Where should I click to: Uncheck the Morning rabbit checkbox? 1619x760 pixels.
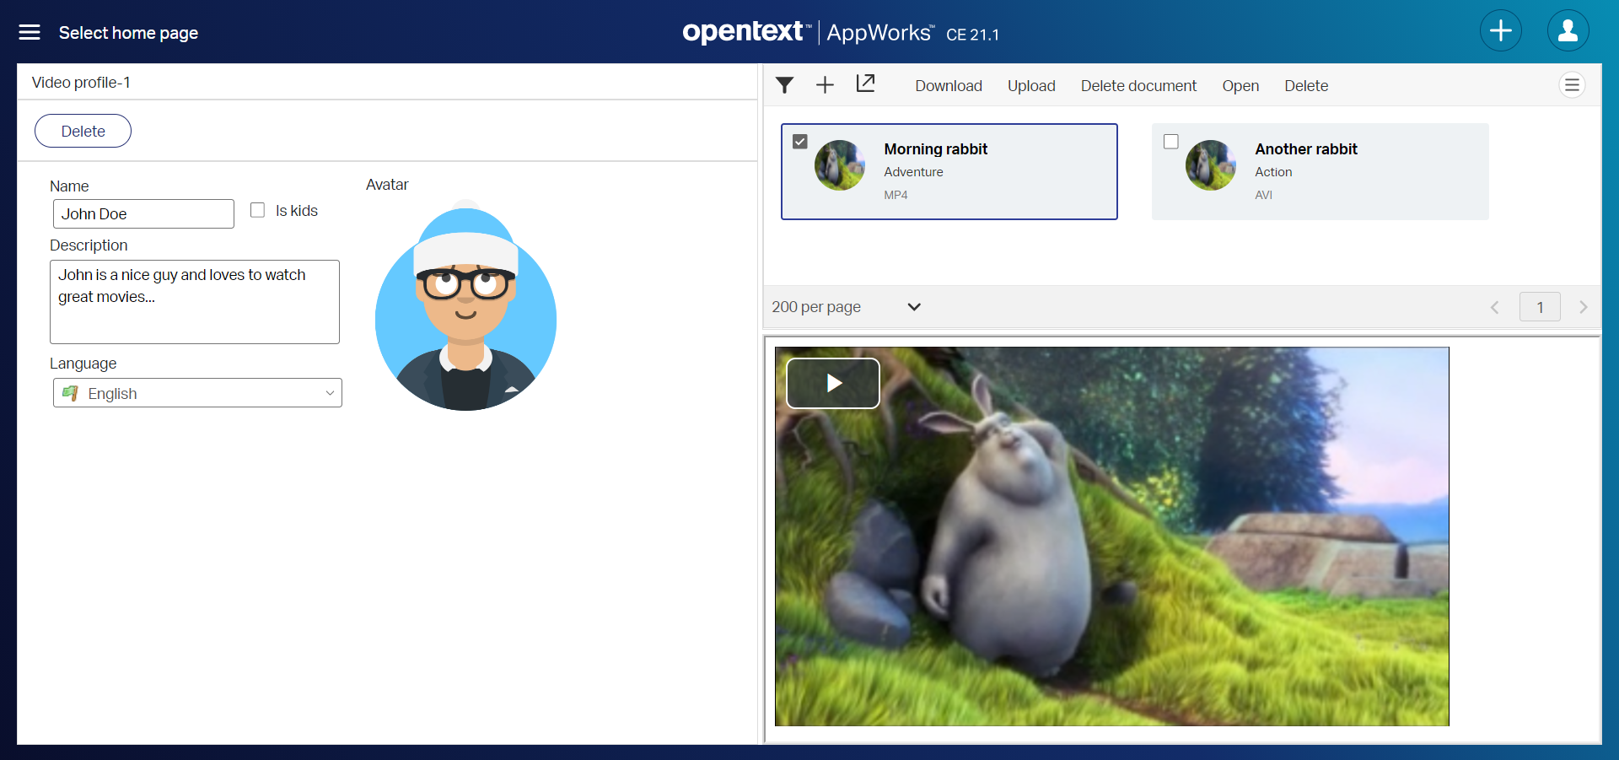point(800,142)
